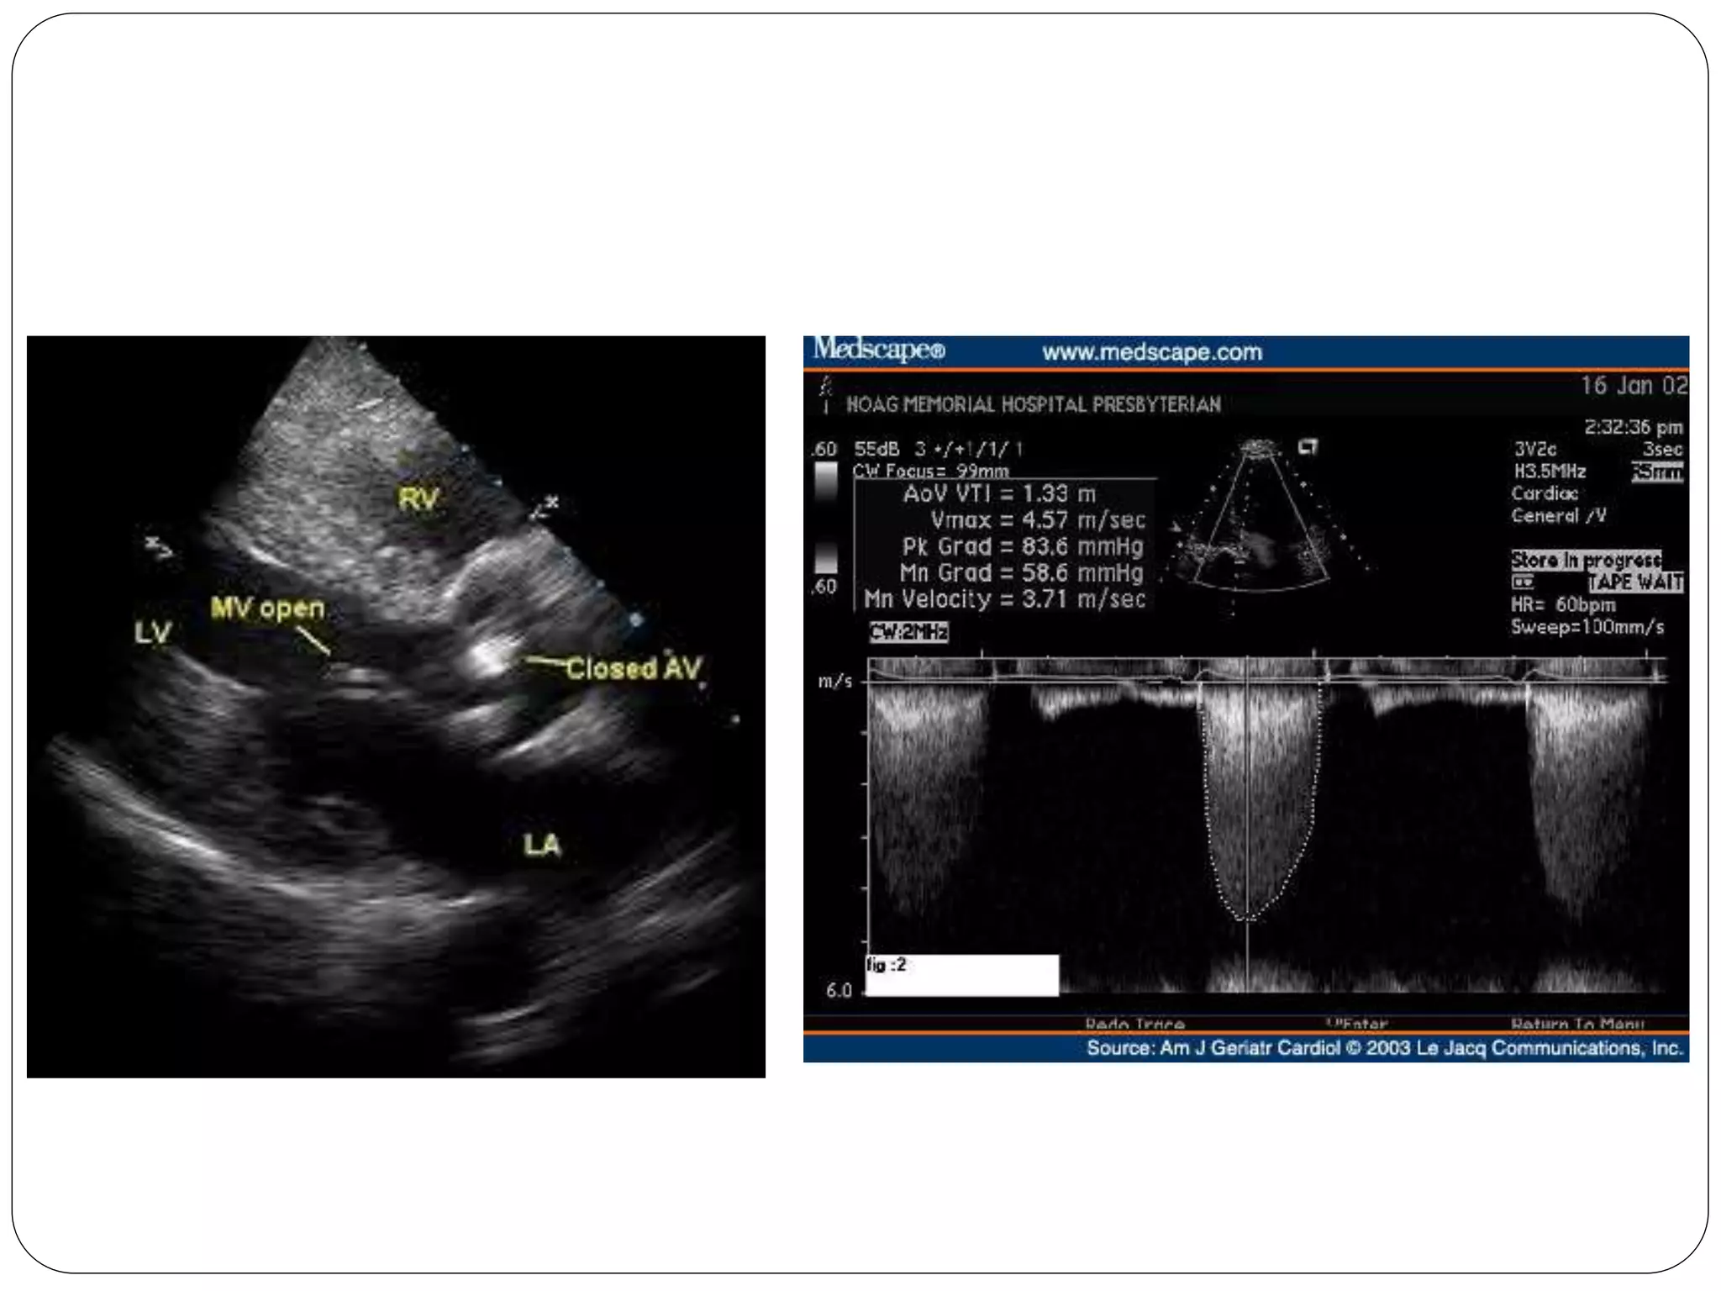The width and height of the screenshot is (1721, 1291).
Task: Click the 'Store in progress' status label
Action: point(1586,560)
